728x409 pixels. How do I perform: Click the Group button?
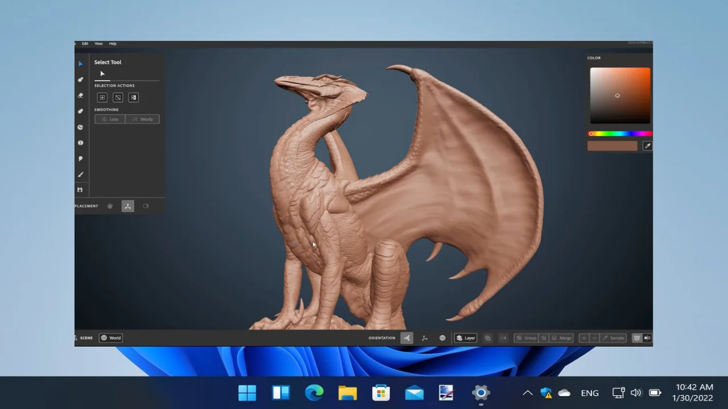(526, 338)
